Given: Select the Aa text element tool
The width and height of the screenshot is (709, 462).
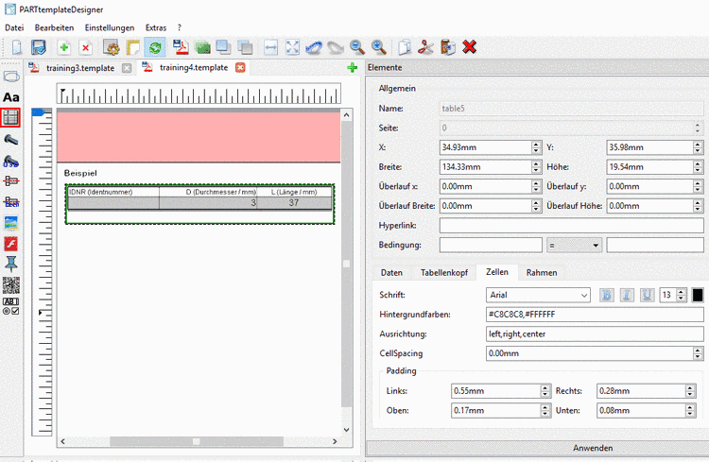Looking at the screenshot, I should coord(11,97).
